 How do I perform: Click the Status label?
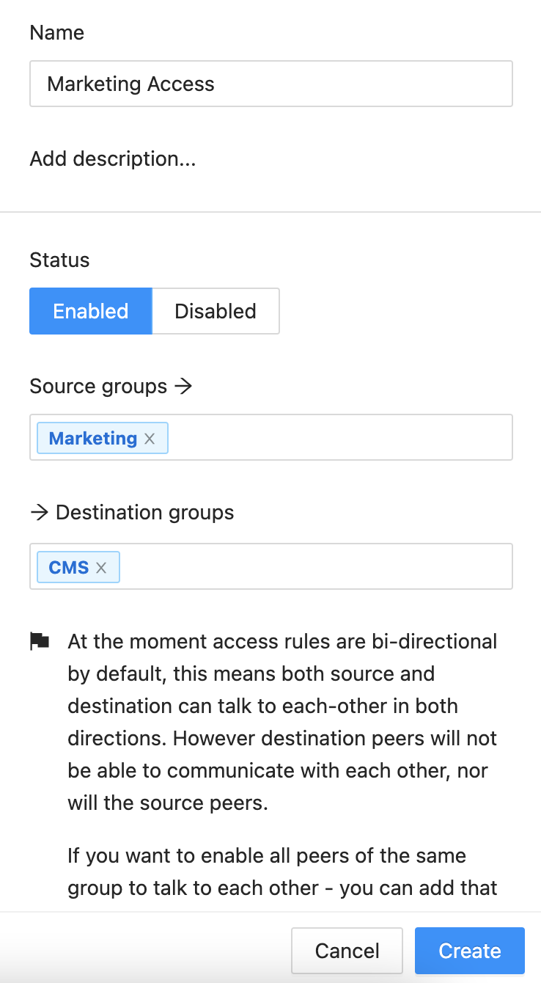pos(59,260)
